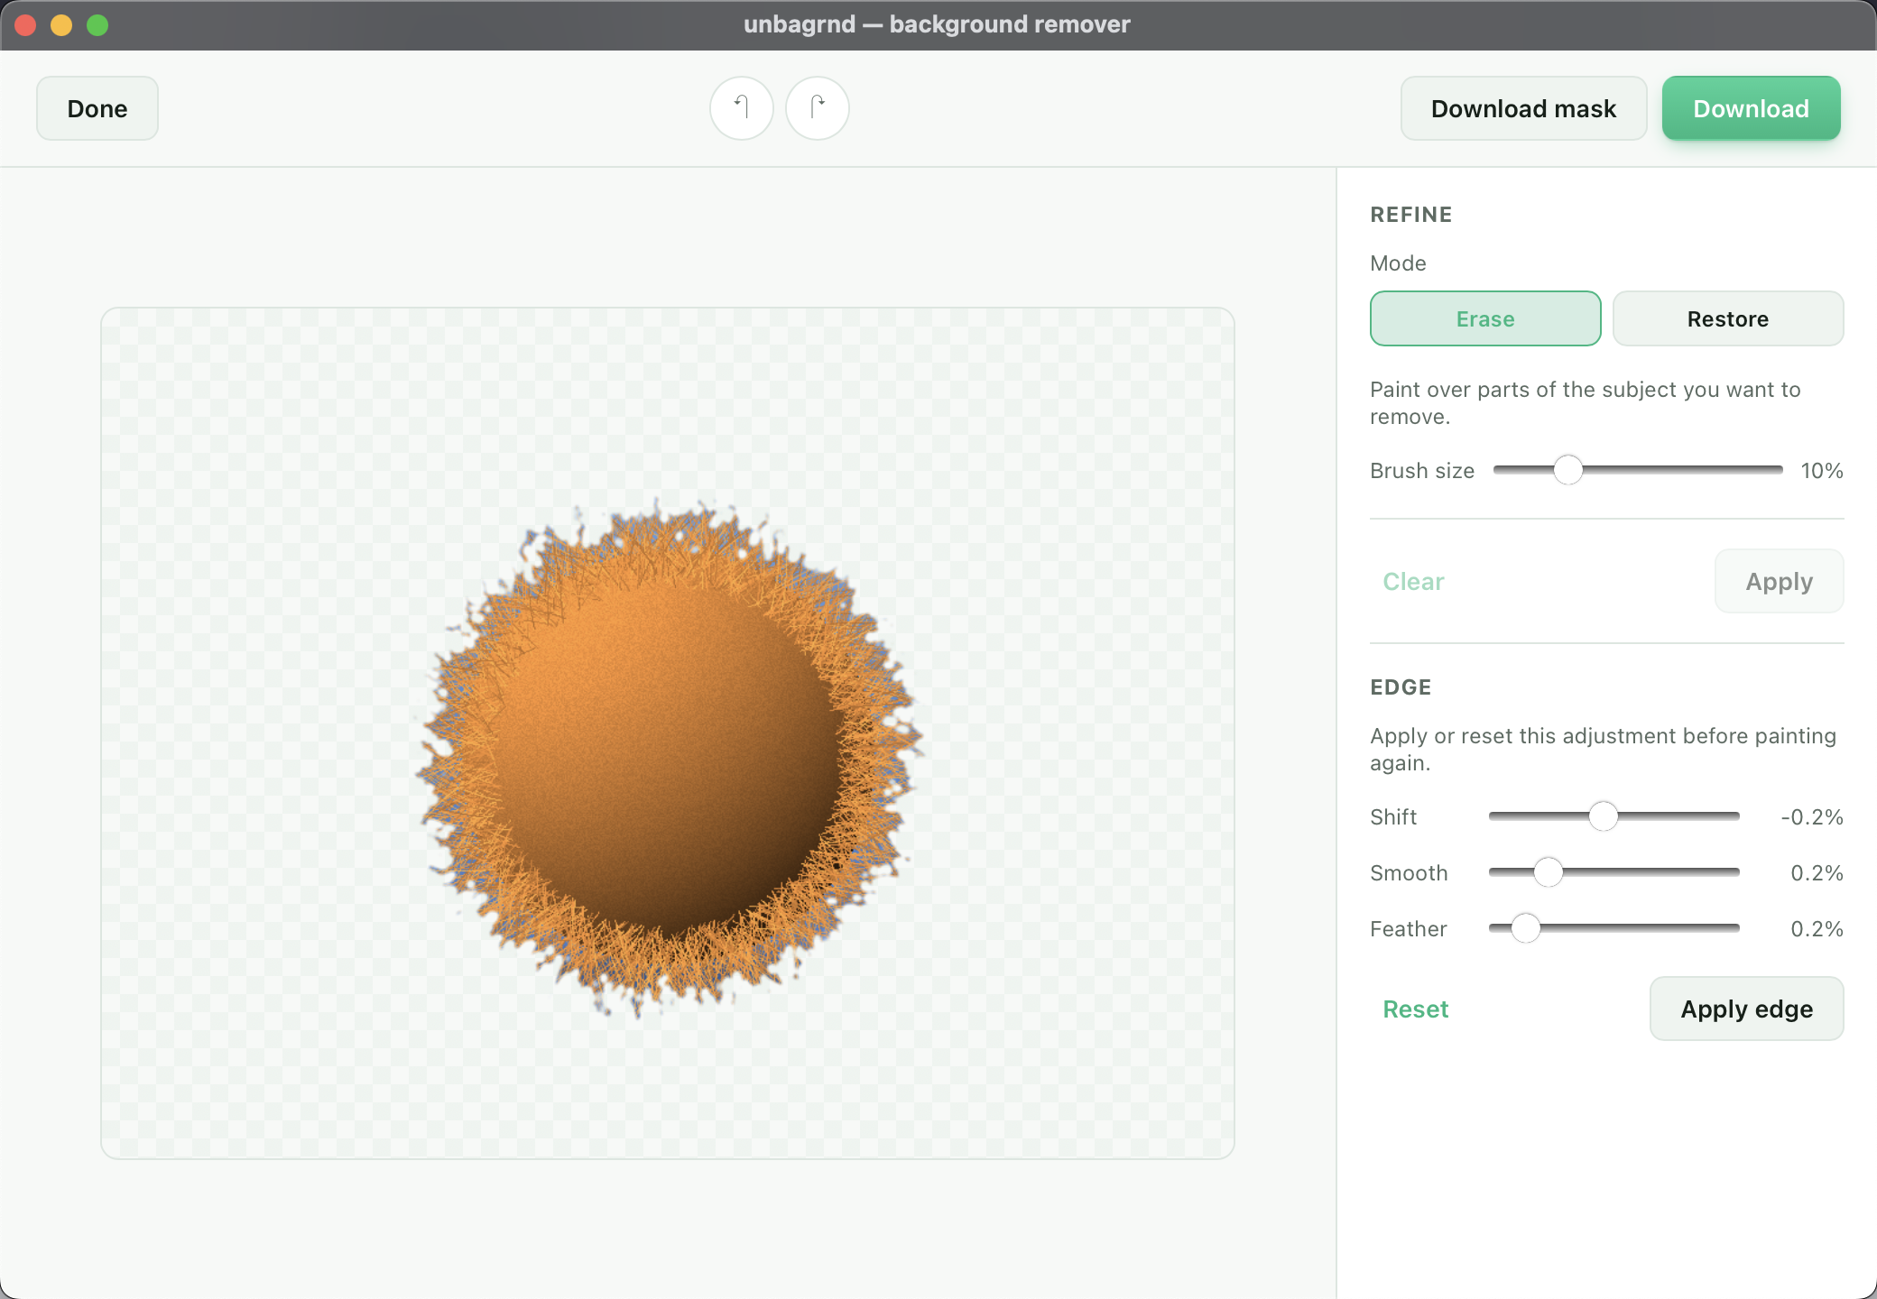Click the 10% brush size value
Screen dimensions: 1877x1299
1821,471
